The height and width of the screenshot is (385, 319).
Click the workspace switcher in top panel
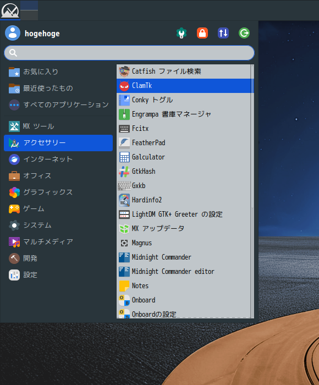tap(29, 10)
